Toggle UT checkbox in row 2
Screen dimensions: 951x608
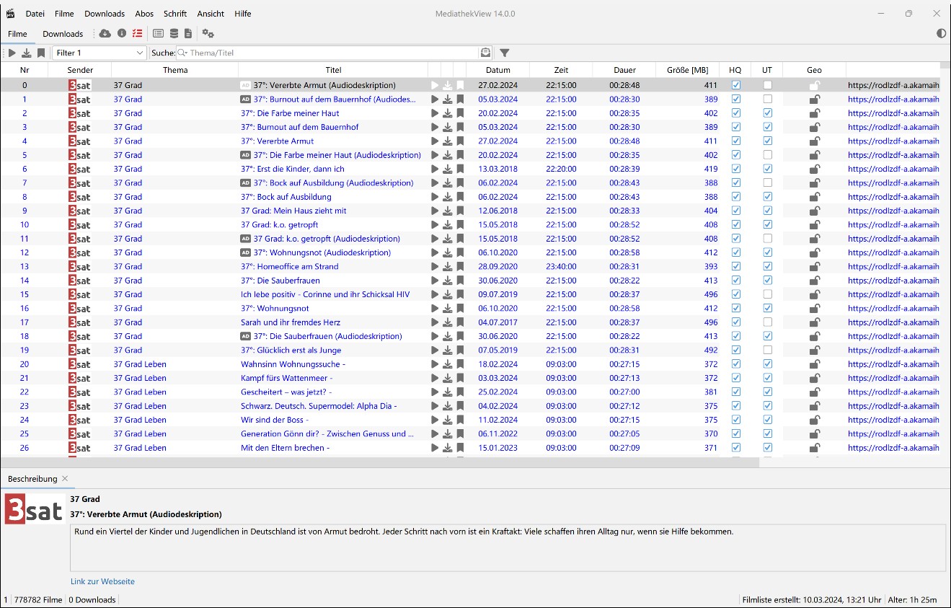click(x=768, y=113)
